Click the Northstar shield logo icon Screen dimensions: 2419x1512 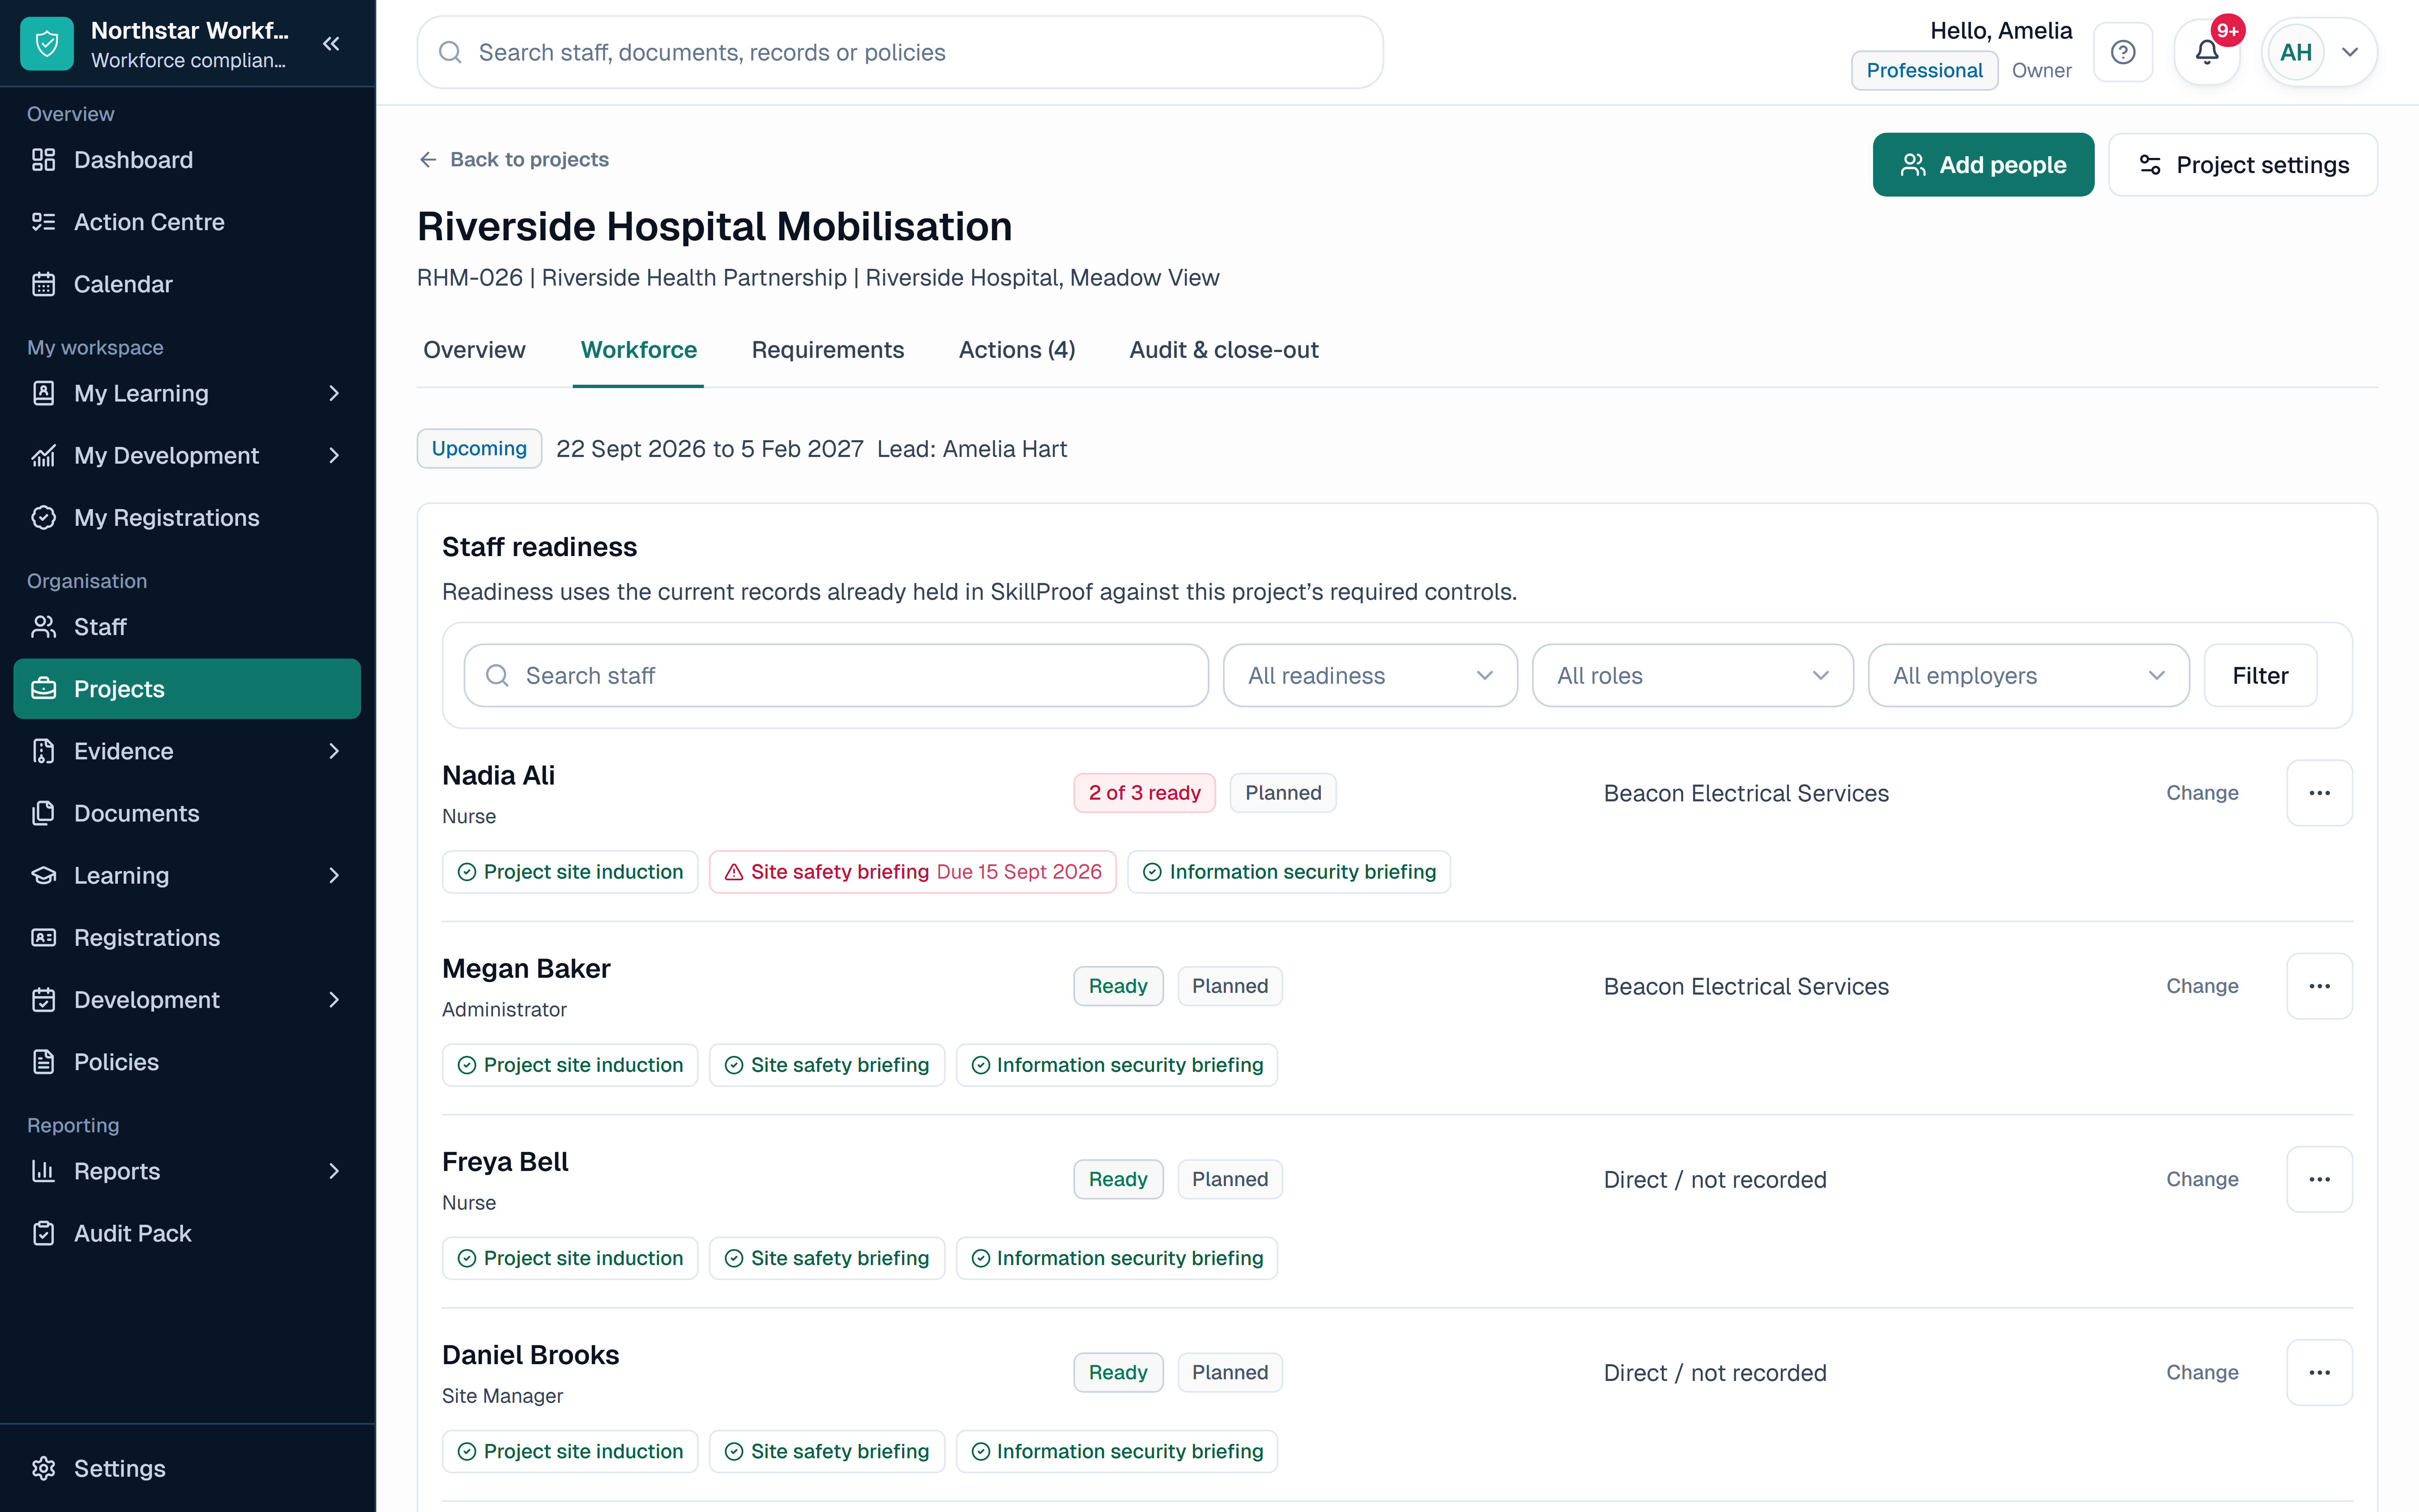(47, 44)
